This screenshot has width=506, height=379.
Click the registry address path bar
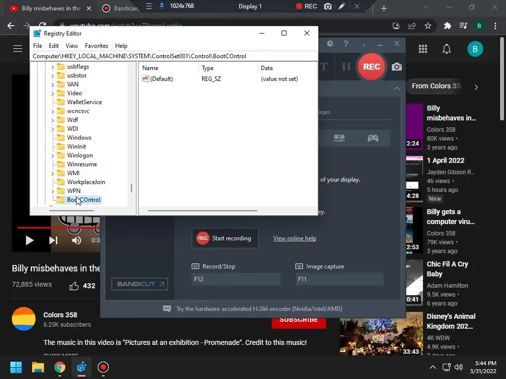point(174,56)
